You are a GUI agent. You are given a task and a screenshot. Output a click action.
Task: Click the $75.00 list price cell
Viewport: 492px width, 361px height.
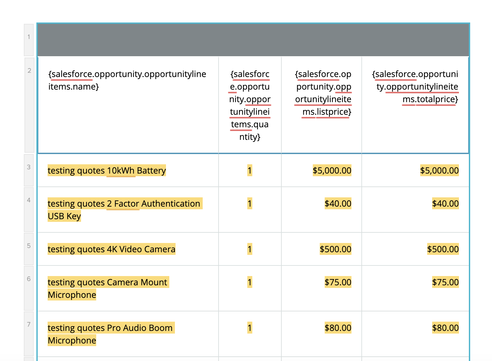(x=321, y=288)
